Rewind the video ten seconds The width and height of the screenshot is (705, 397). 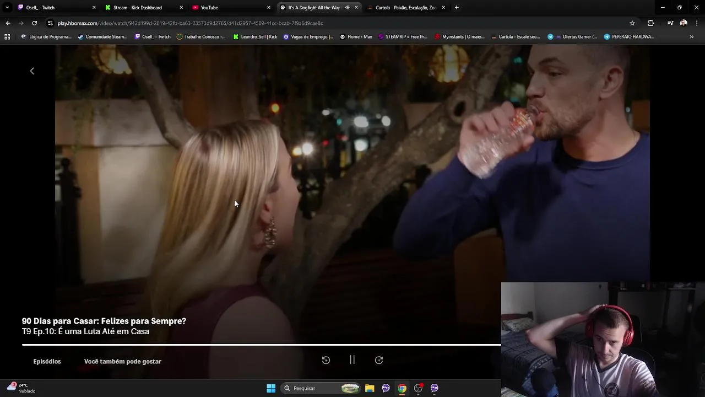tap(326, 360)
